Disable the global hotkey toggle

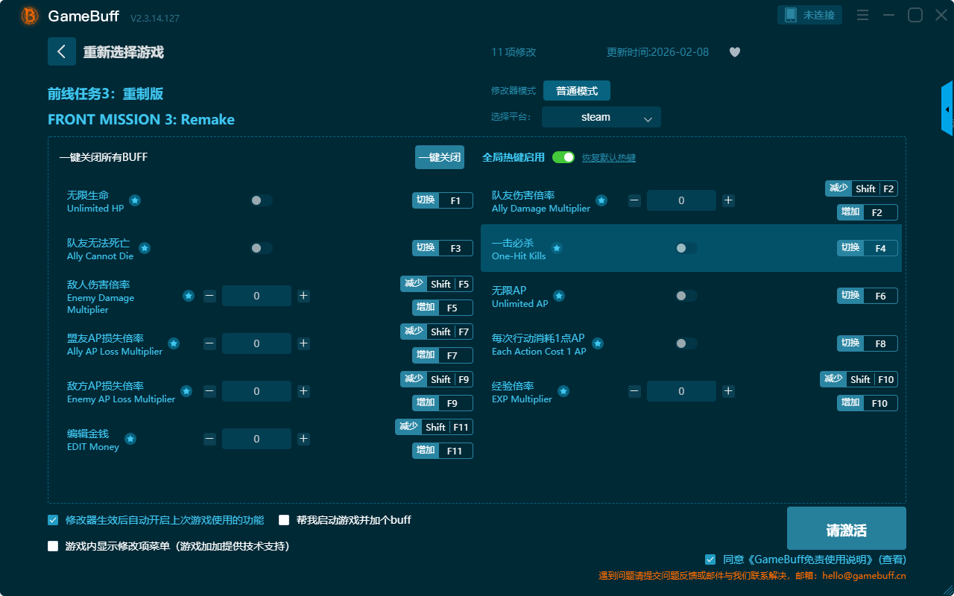pos(563,157)
